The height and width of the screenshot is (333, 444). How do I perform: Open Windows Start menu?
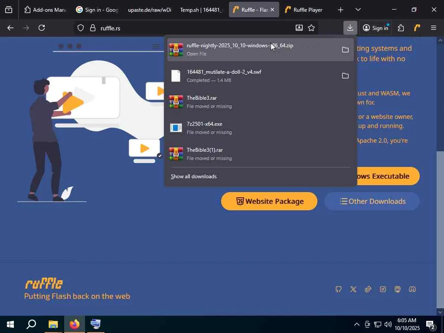point(10,324)
